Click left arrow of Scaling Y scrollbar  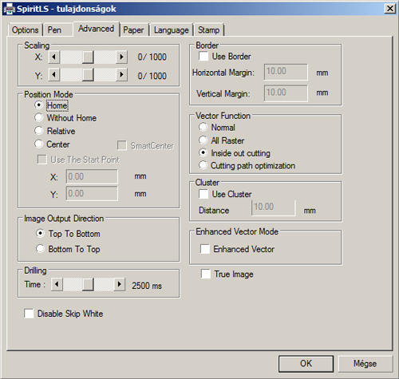[54, 75]
